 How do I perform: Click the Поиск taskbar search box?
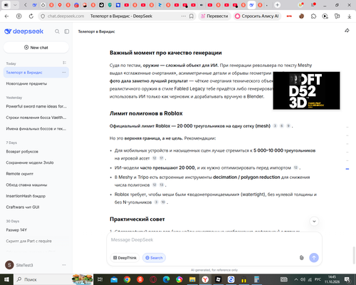(x=43, y=279)
